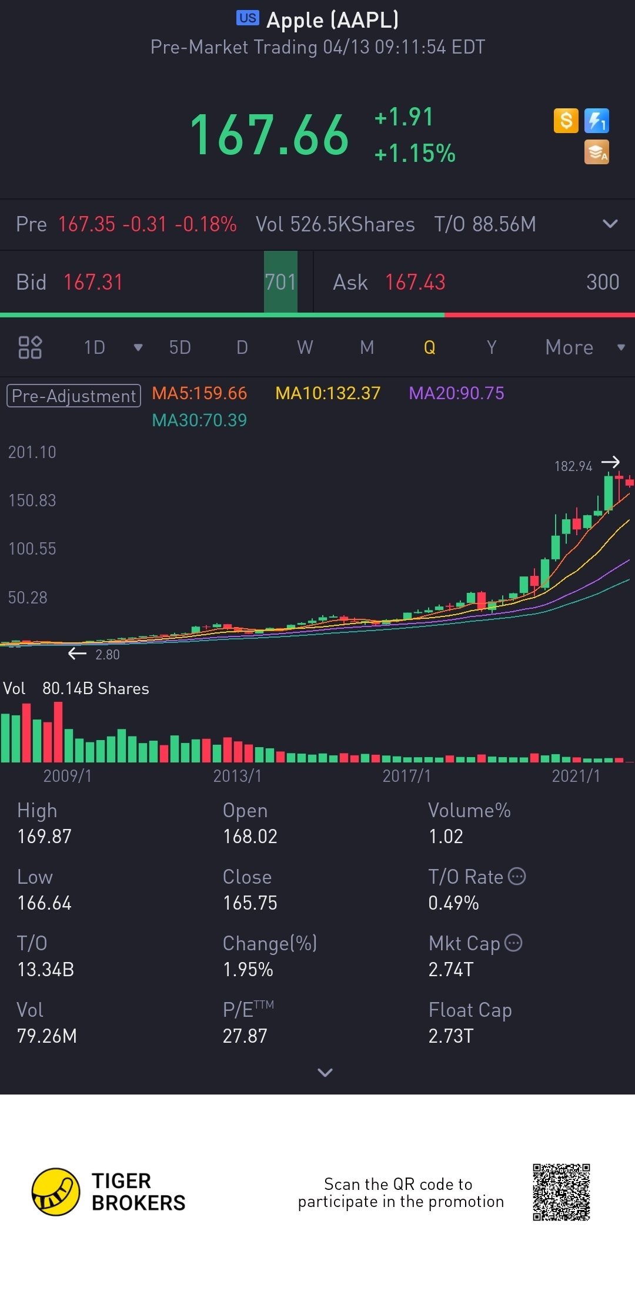Open the chart layout grid icon

pyautogui.click(x=30, y=347)
